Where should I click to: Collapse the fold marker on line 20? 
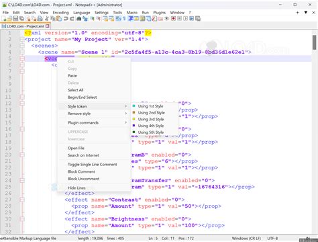click(x=22, y=155)
